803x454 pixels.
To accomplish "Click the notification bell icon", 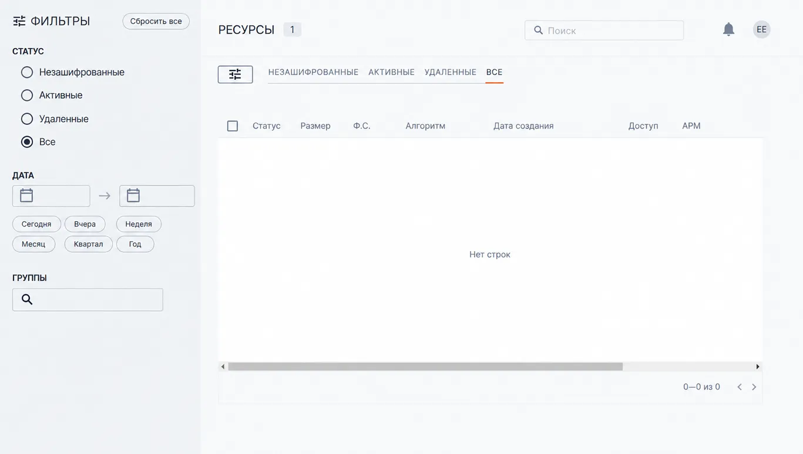I will [x=728, y=29].
